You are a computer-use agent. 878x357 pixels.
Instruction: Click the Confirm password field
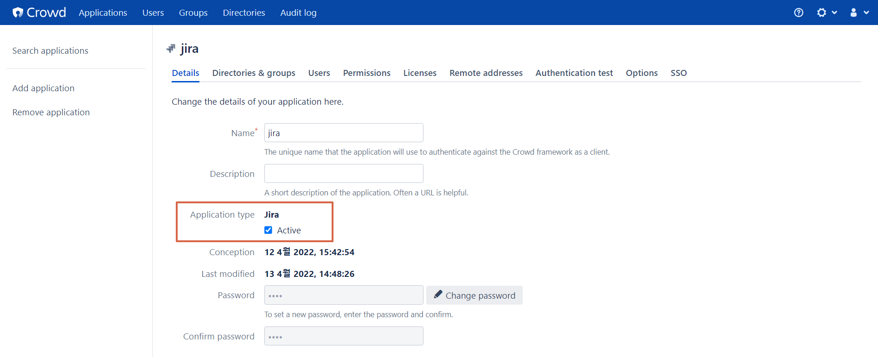point(344,336)
